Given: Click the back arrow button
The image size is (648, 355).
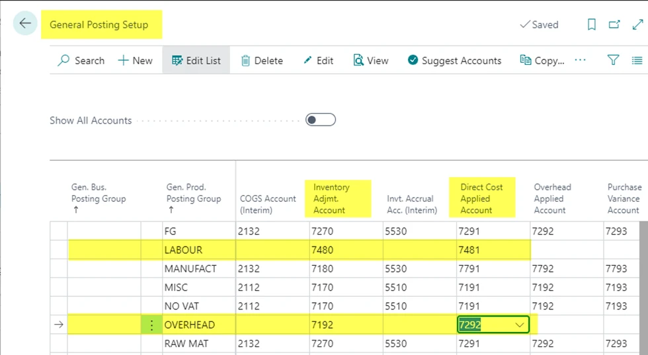Looking at the screenshot, I should click(25, 24).
